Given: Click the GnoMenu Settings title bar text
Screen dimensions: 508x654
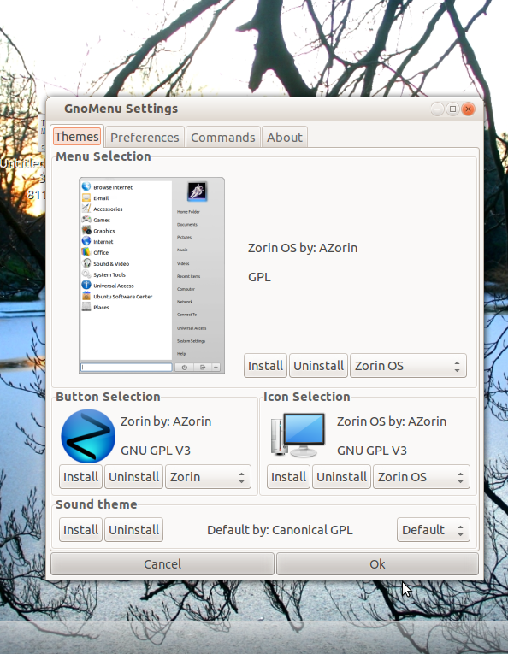Looking at the screenshot, I should pos(121,109).
